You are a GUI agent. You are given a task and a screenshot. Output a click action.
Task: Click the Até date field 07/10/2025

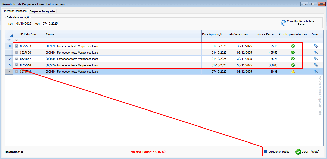(x=50, y=24)
